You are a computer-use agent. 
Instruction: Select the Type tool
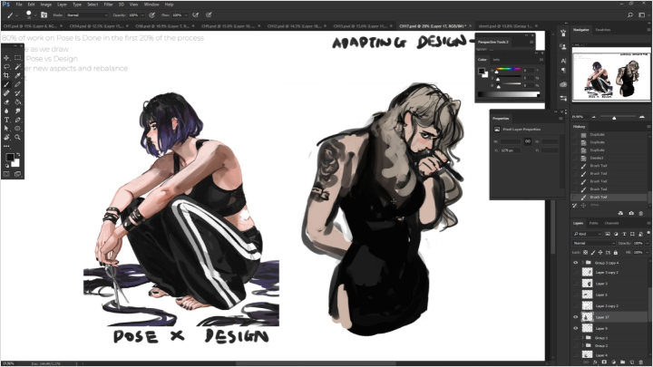(6, 120)
